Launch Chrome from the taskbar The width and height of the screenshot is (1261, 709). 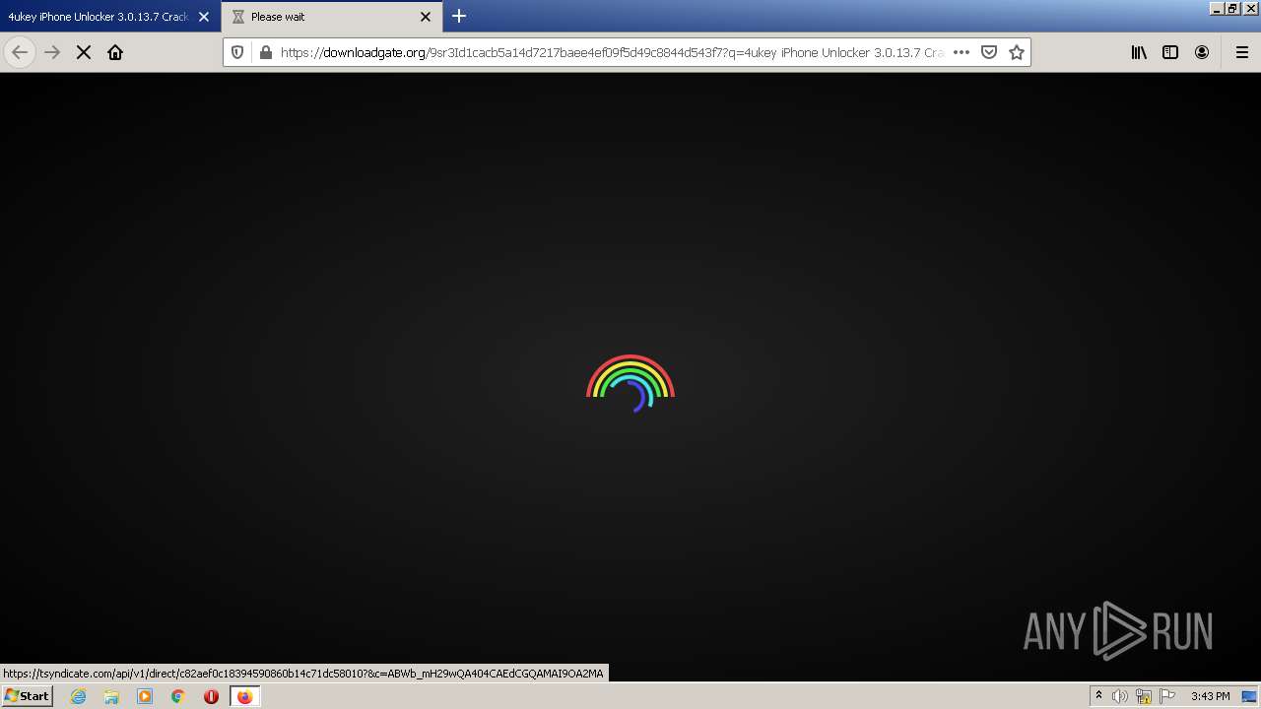pyautogui.click(x=178, y=696)
